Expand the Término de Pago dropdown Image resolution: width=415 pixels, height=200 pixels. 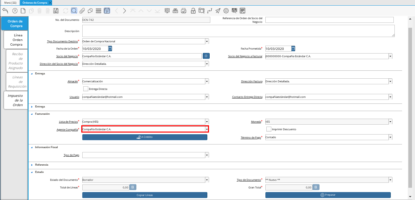(390, 137)
